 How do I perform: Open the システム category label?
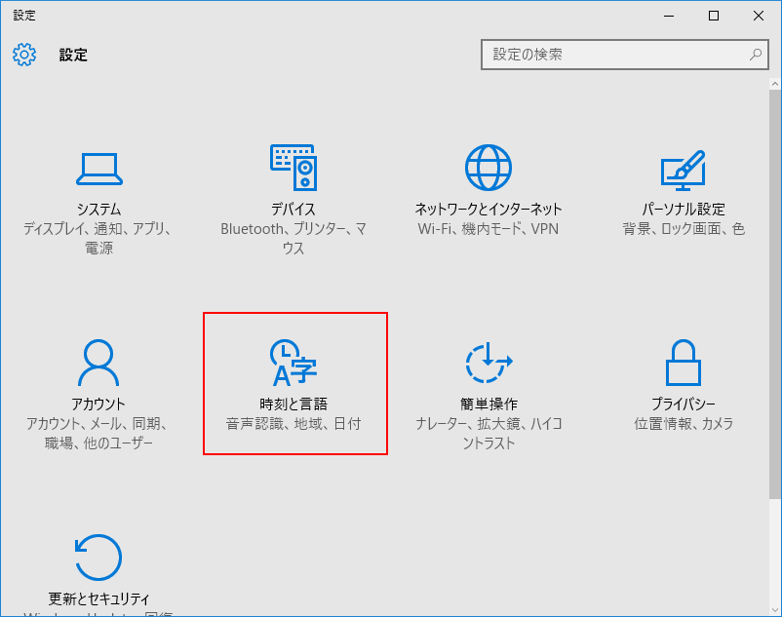[x=98, y=210]
